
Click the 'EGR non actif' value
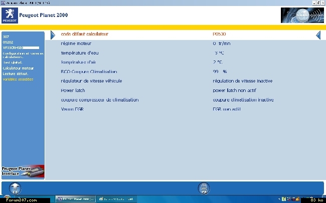click(226, 109)
